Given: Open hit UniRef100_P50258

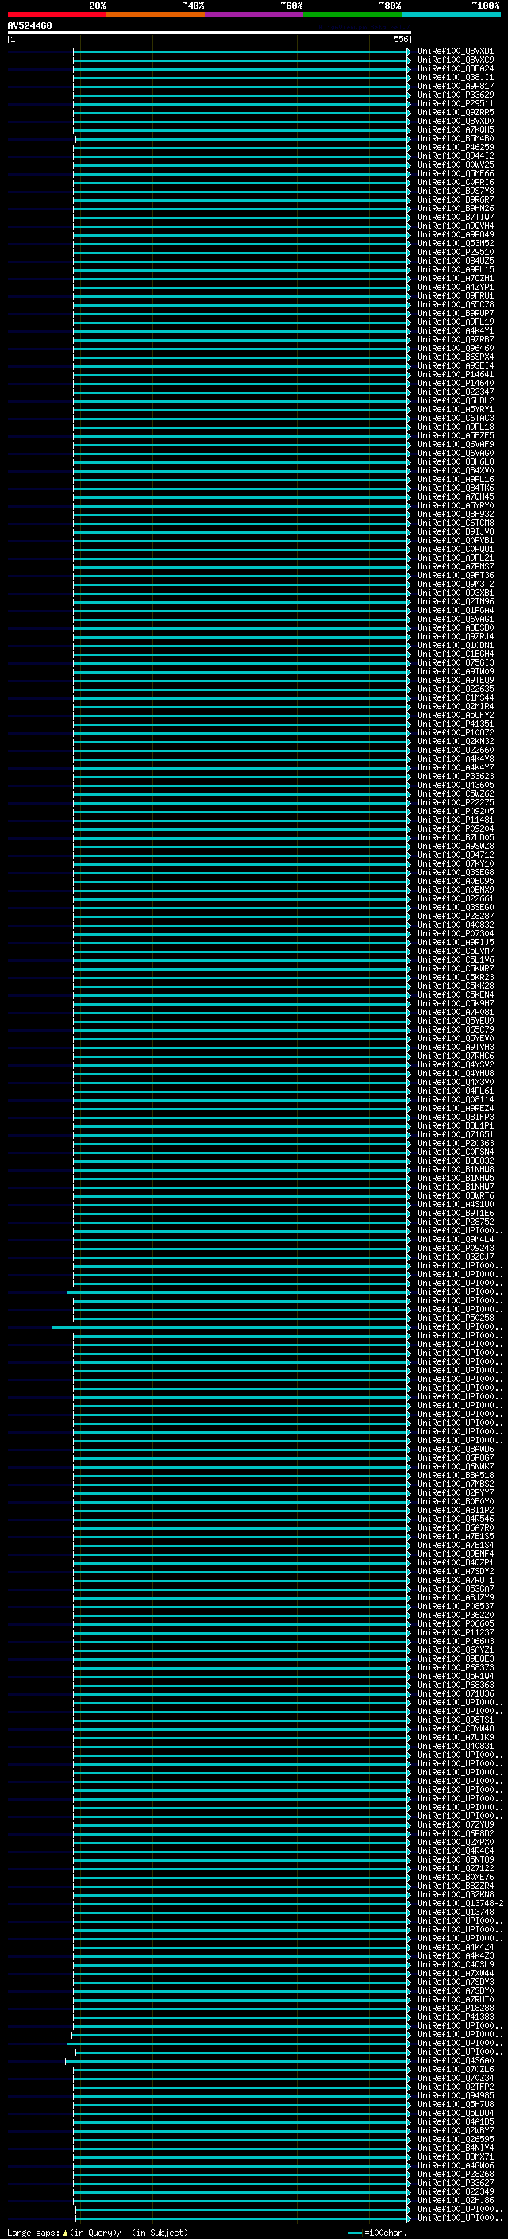Looking at the screenshot, I should (456, 1318).
